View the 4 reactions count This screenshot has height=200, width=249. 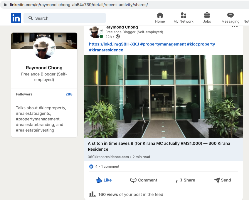(x=96, y=167)
